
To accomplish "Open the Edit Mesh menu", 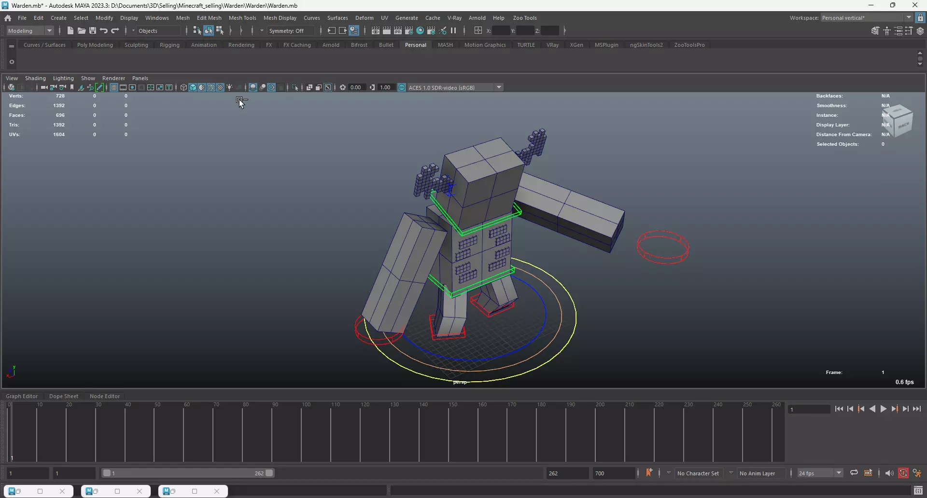I will tap(209, 18).
